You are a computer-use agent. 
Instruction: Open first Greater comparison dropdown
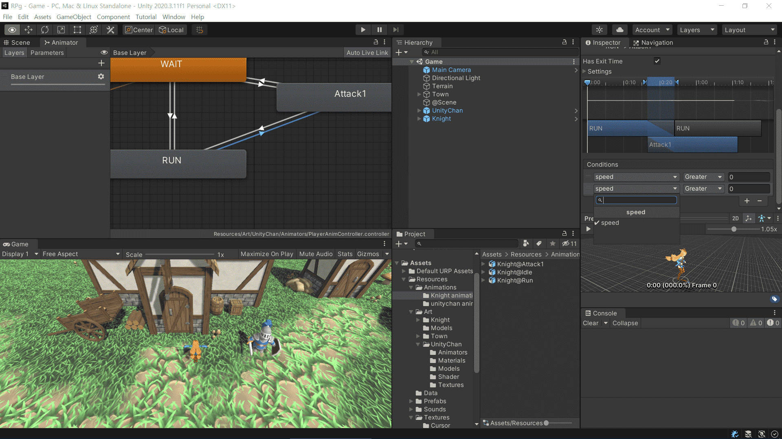pos(703,177)
